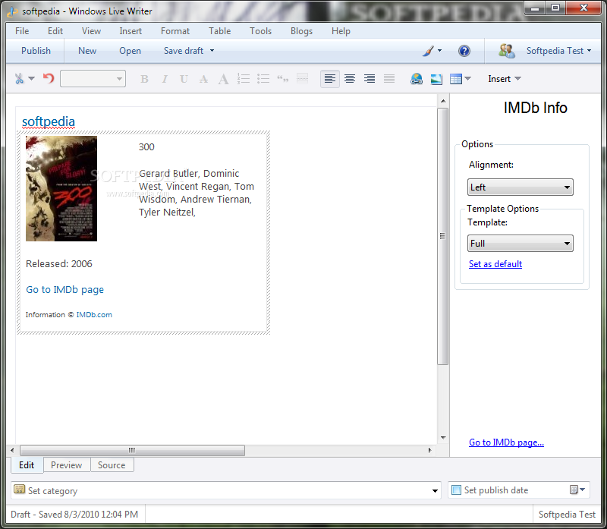Open the Table menu
The width and height of the screenshot is (607, 529).
tap(219, 31)
